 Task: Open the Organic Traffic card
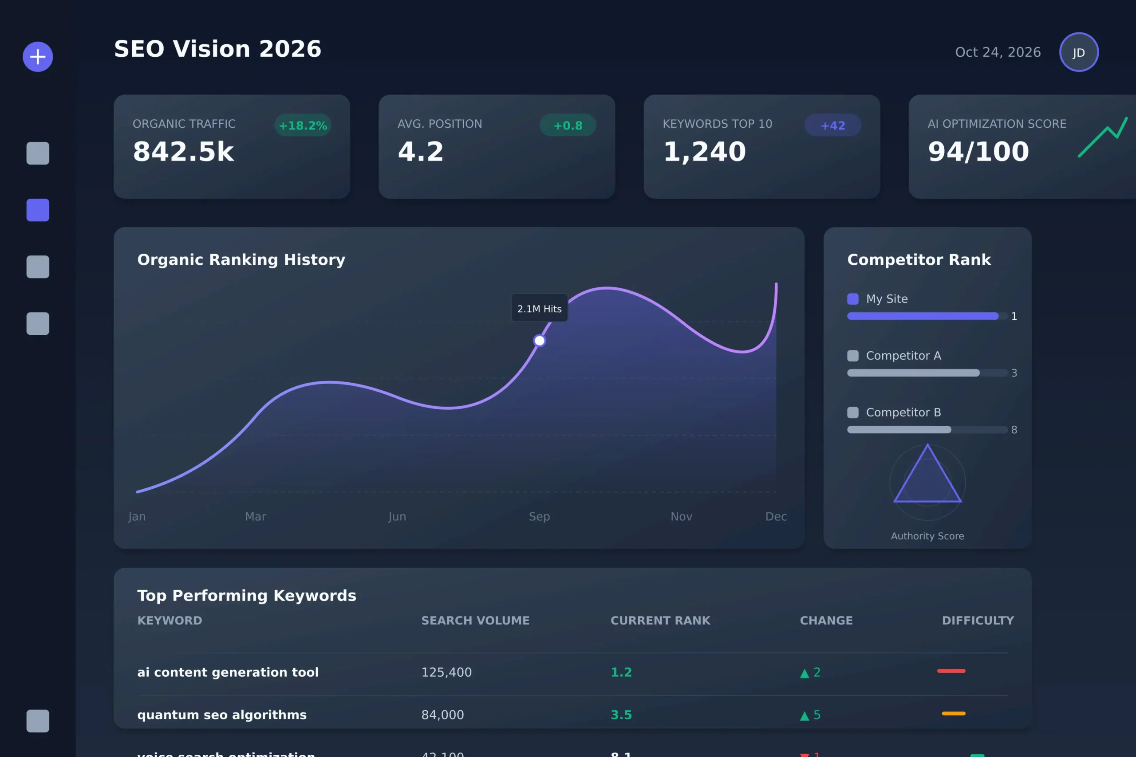(232, 147)
